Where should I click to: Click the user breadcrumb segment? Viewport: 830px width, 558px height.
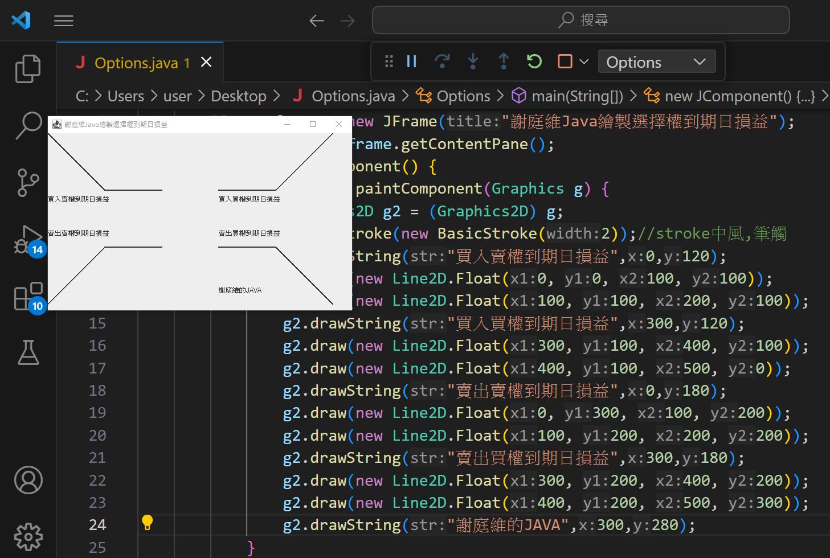[x=178, y=96]
